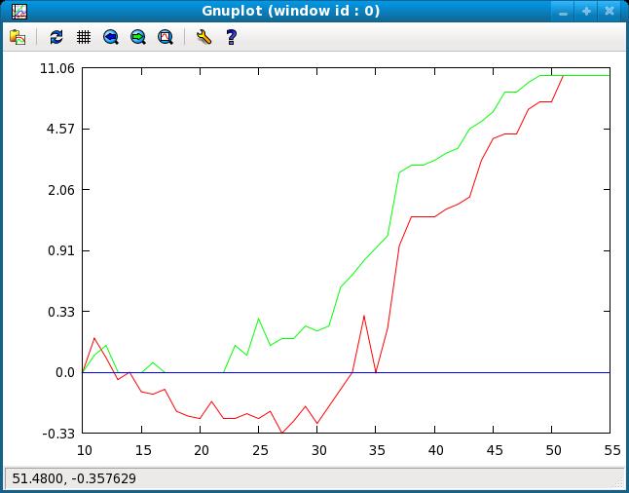The height and width of the screenshot is (493, 629).
Task: Close the Gnuplot window
Action: point(610,12)
